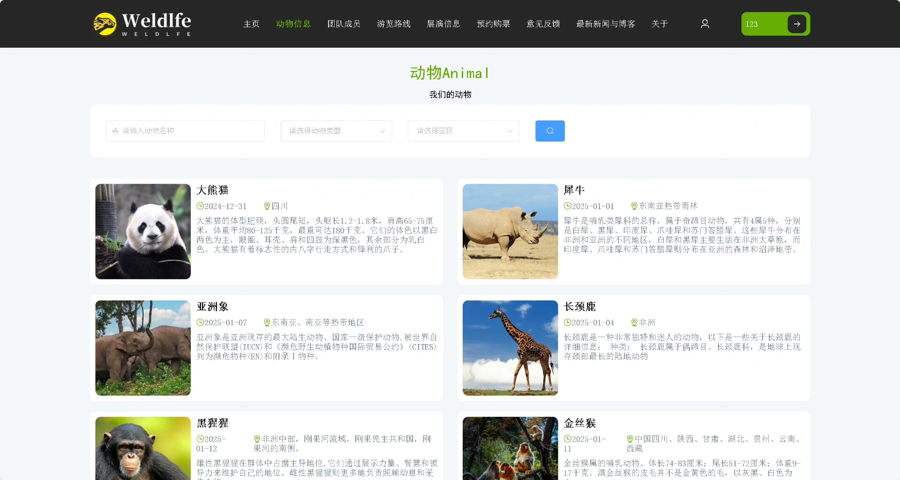Click the 大熊猫 description paragraph

[317, 235]
